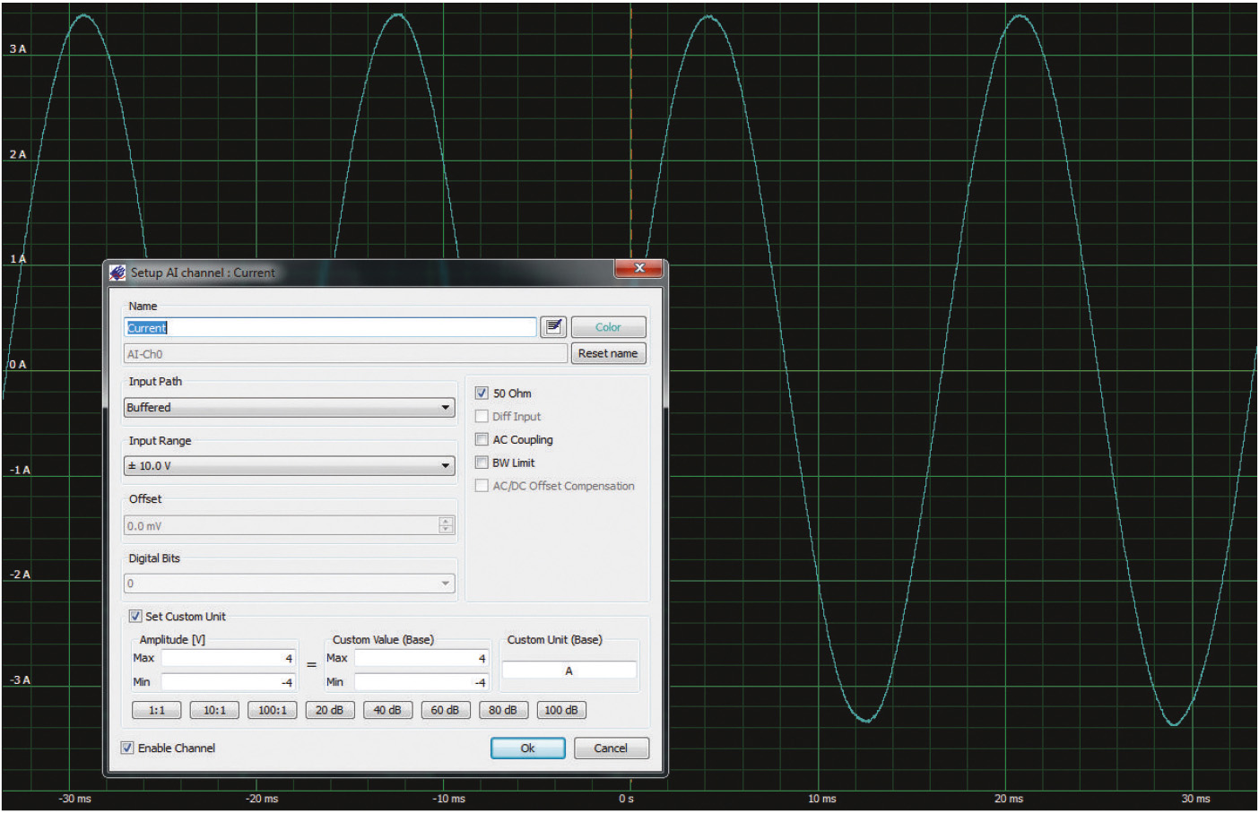This screenshot has width=1259, height=813.
Task: Click the Cancel button
Action: [611, 748]
